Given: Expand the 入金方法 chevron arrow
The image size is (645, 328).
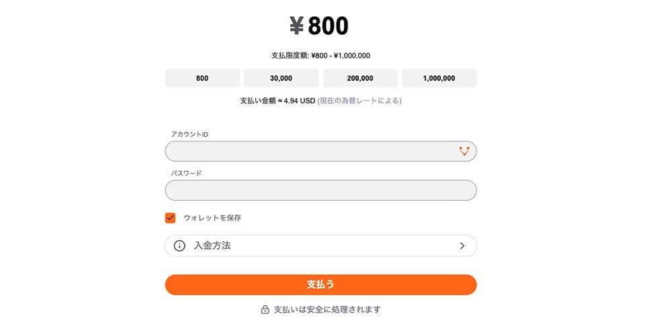Looking at the screenshot, I should (462, 245).
